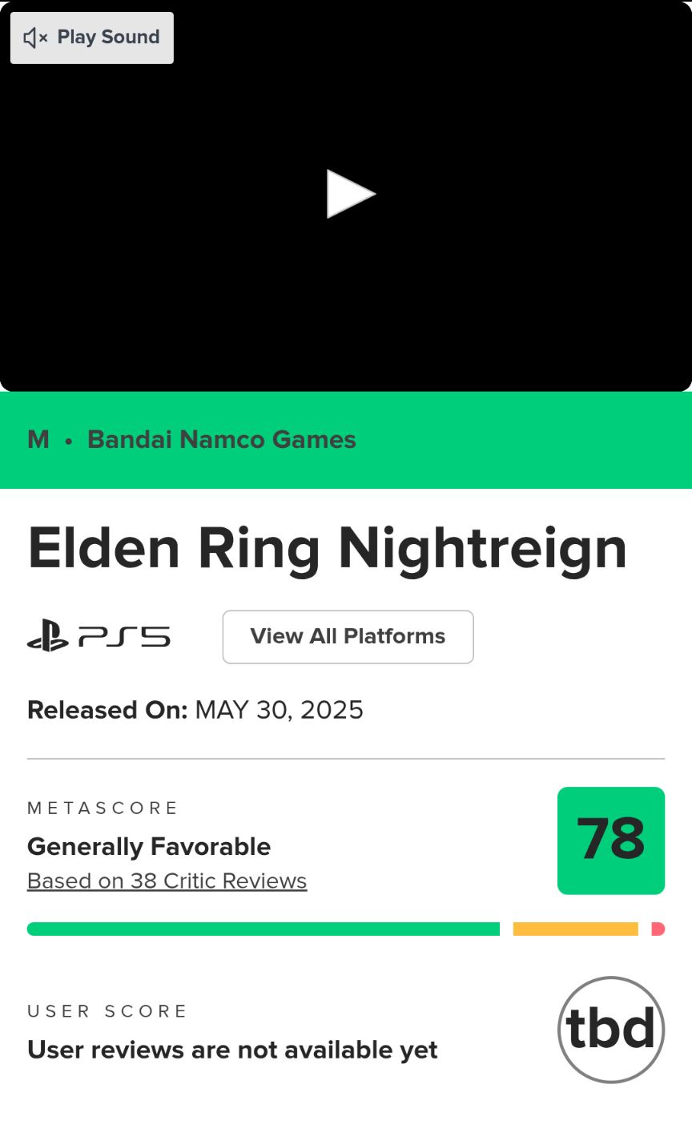Select the Generally Favorable heading

[149, 847]
